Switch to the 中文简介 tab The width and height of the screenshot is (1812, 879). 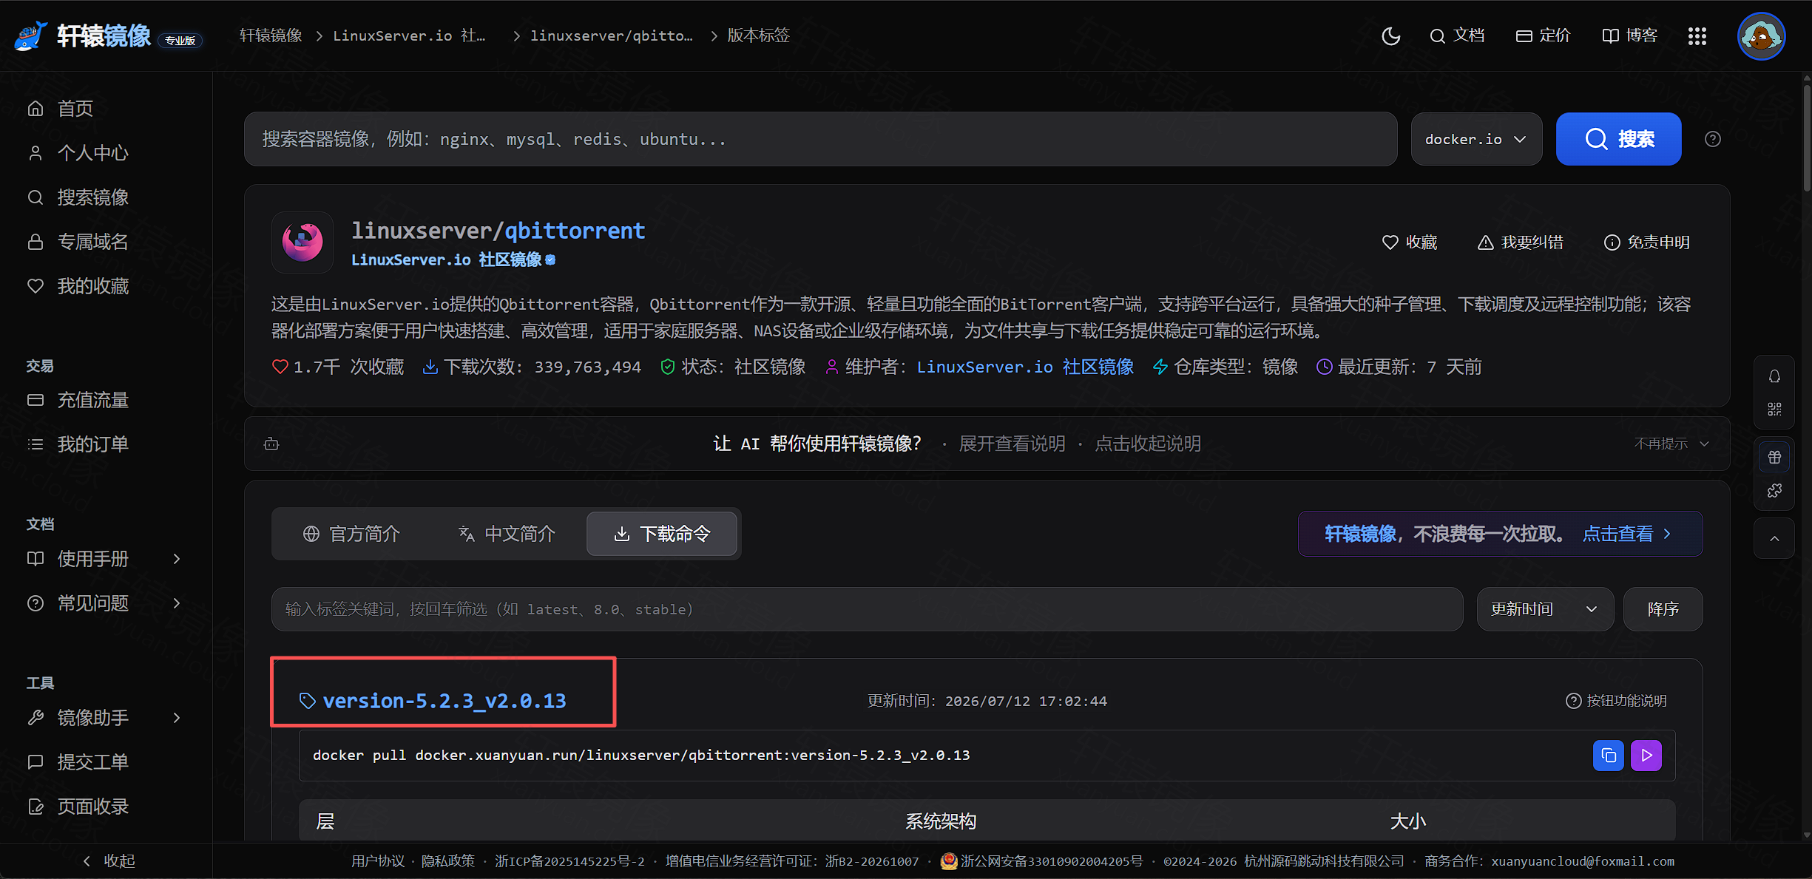click(507, 534)
